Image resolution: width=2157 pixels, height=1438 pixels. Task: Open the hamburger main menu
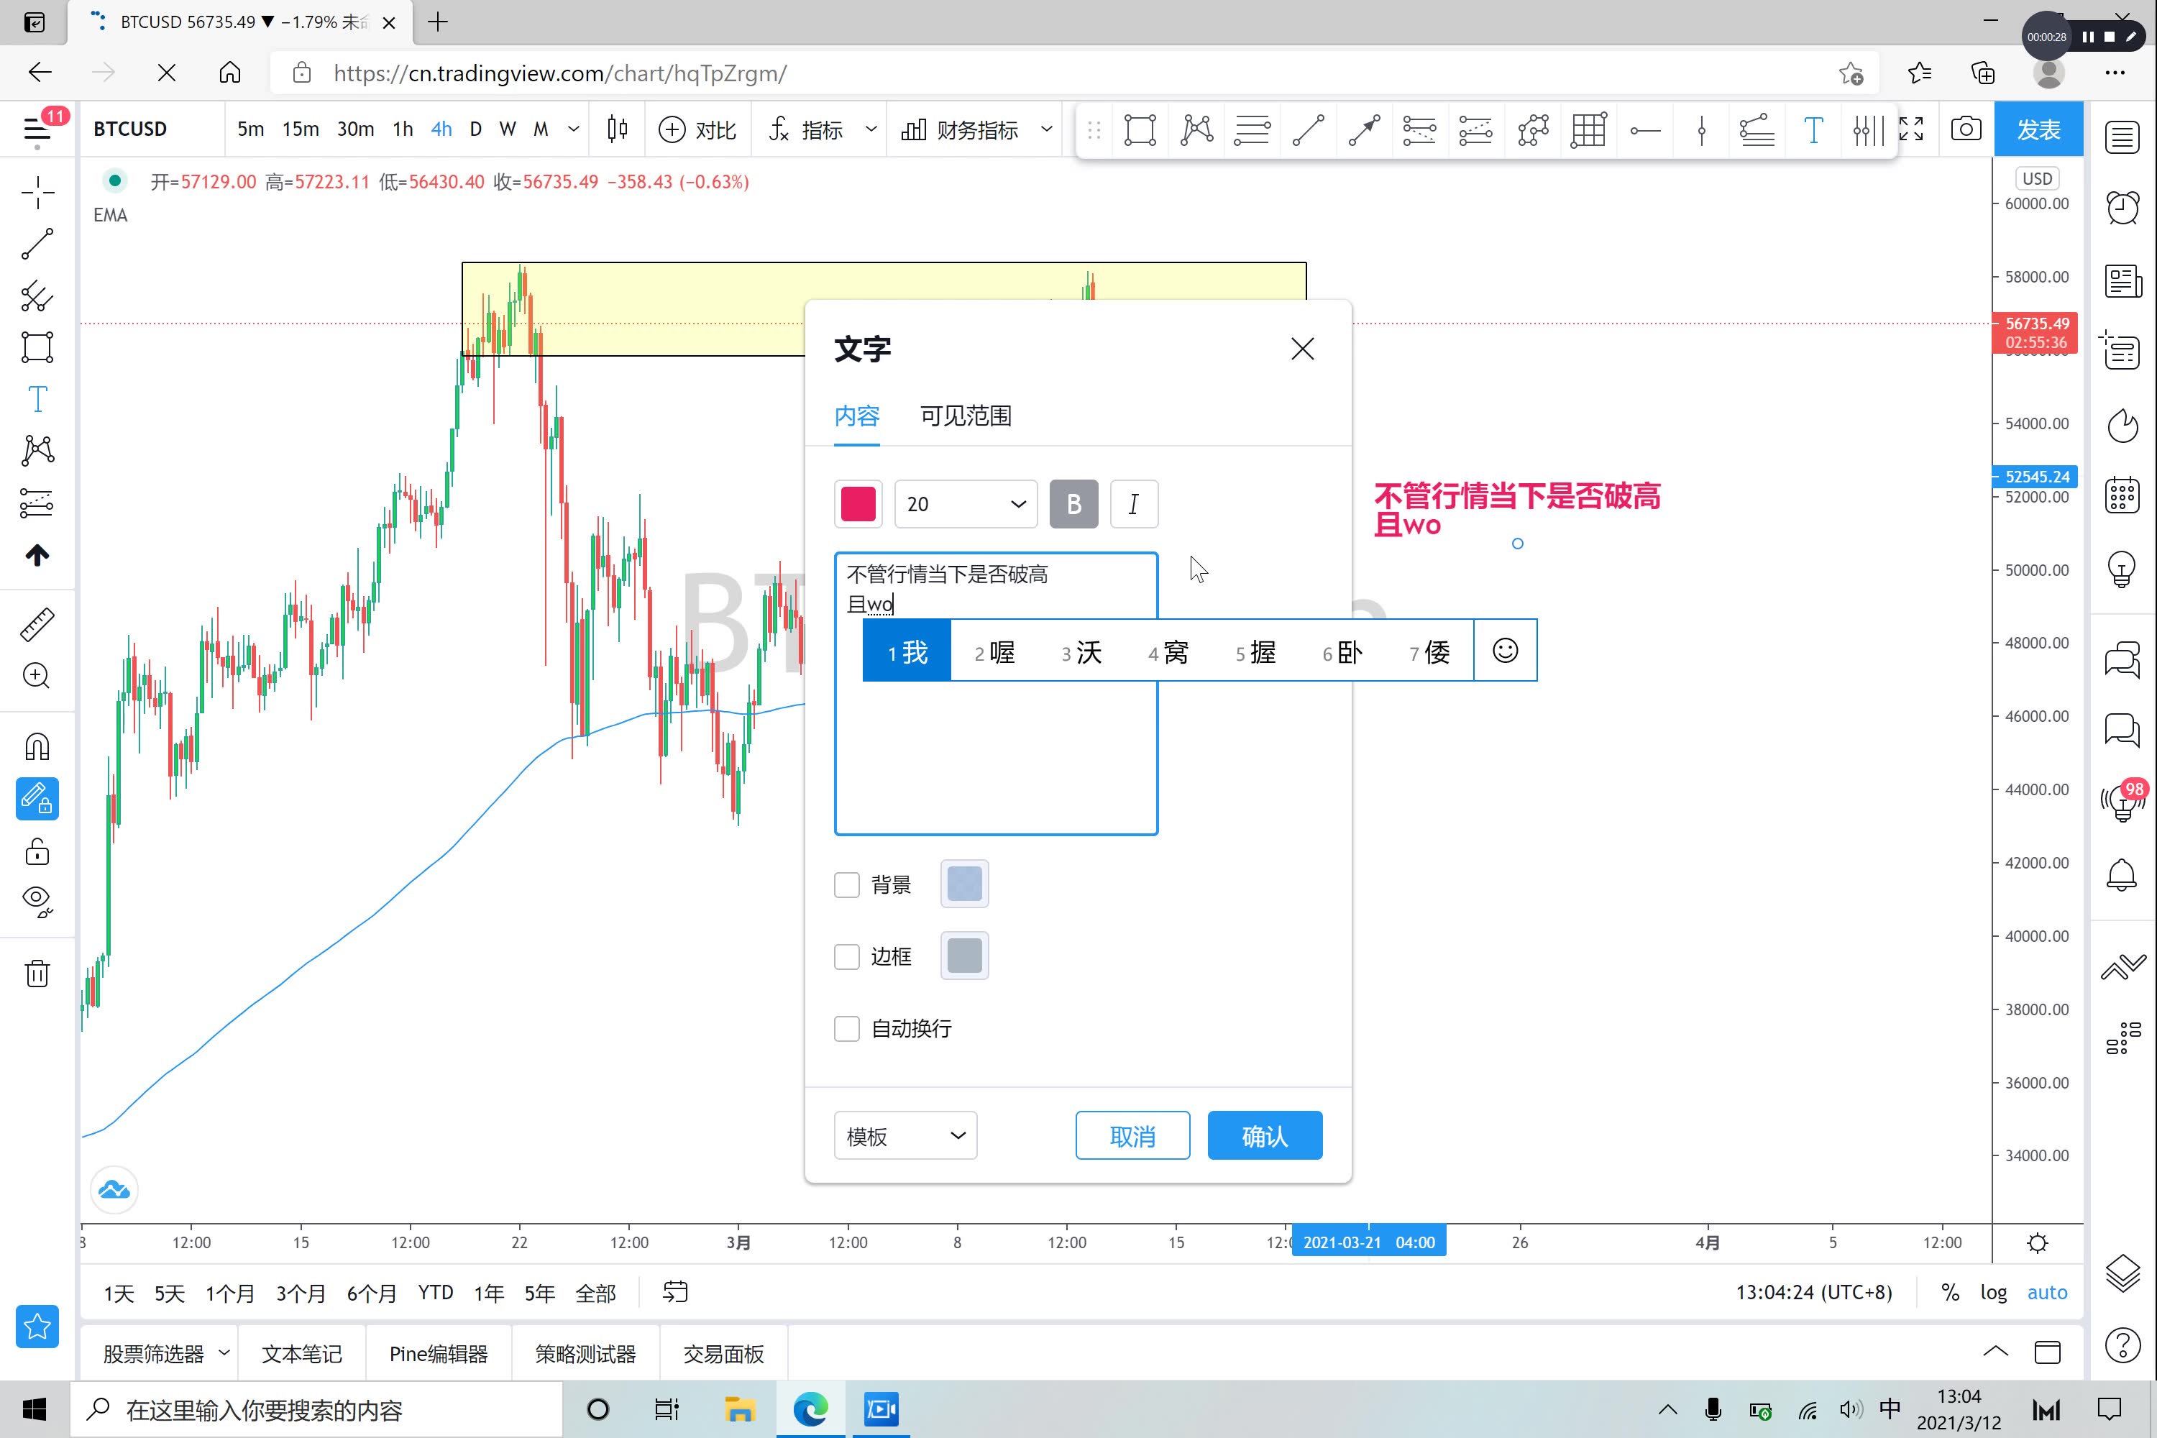[37, 129]
